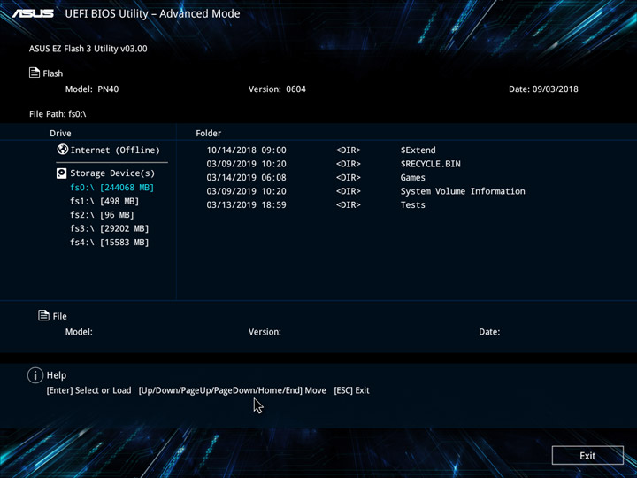Click the [Enter] Select or Load hint
This screenshot has width=637, height=478.
click(89, 390)
